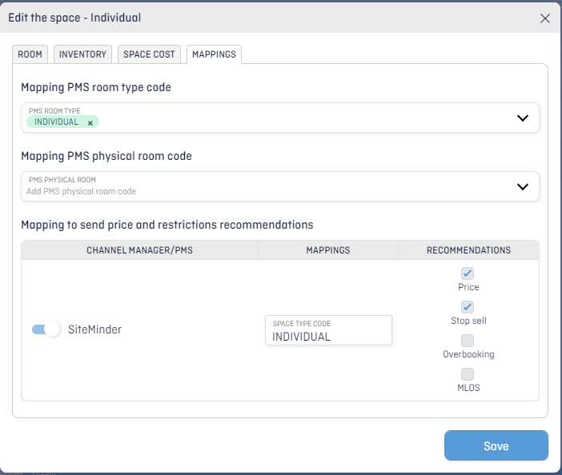Uncheck the Stop sell checkbox
Image resolution: width=562 pixels, height=475 pixels.
(x=468, y=307)
